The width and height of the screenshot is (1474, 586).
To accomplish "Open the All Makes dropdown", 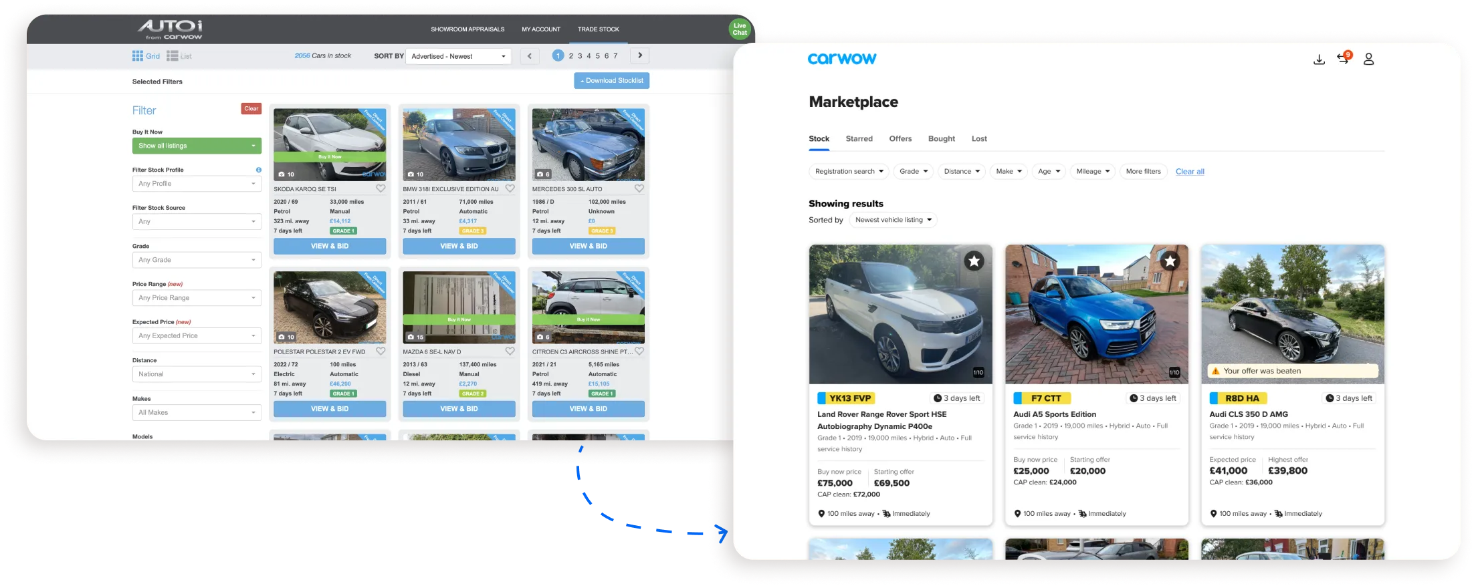I will 197,412.
